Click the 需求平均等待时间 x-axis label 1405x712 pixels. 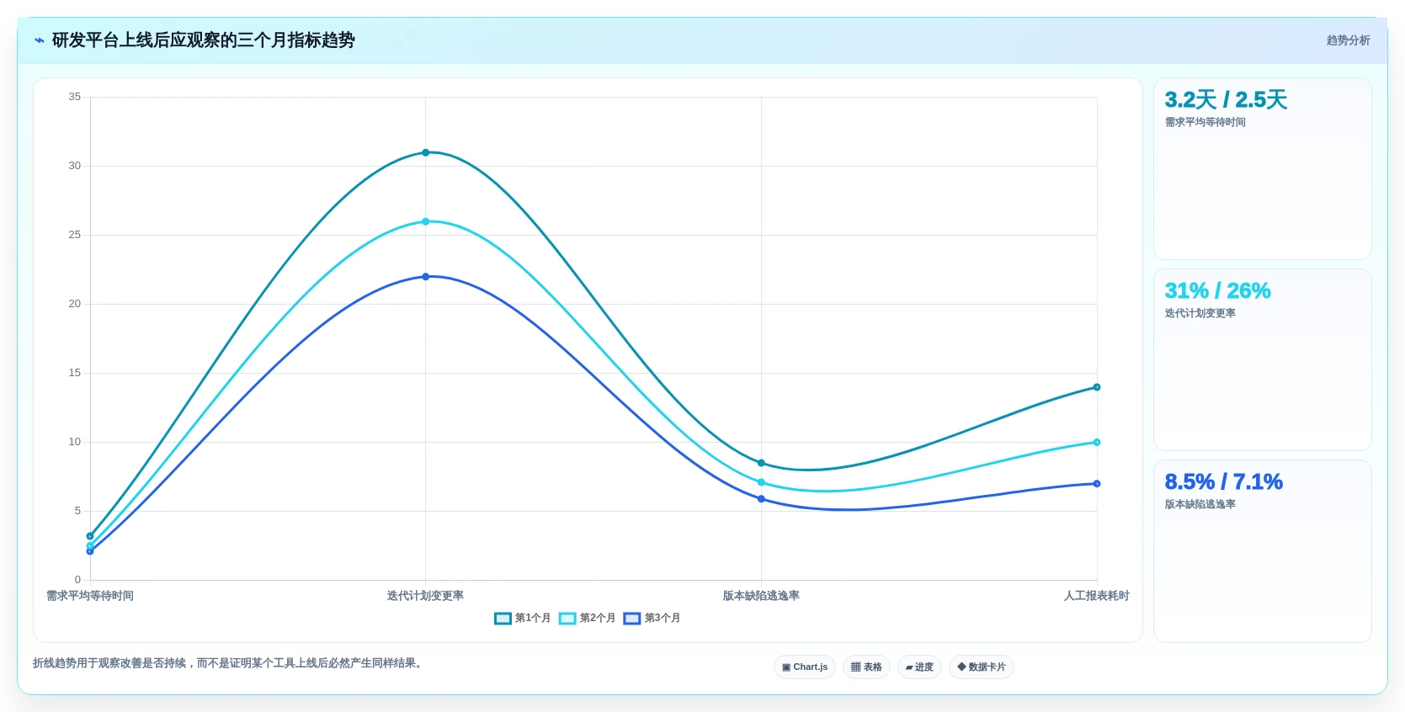point(90,596)
